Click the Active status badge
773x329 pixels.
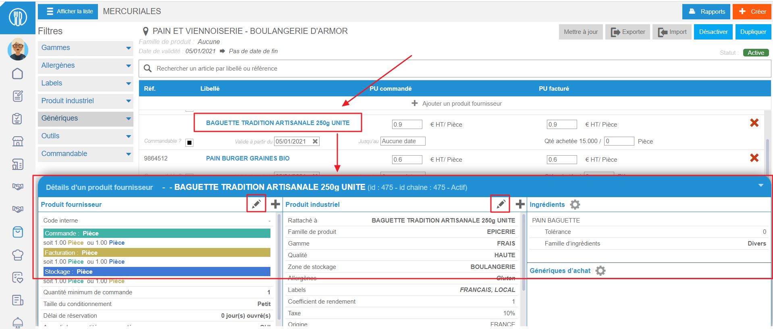756,53
